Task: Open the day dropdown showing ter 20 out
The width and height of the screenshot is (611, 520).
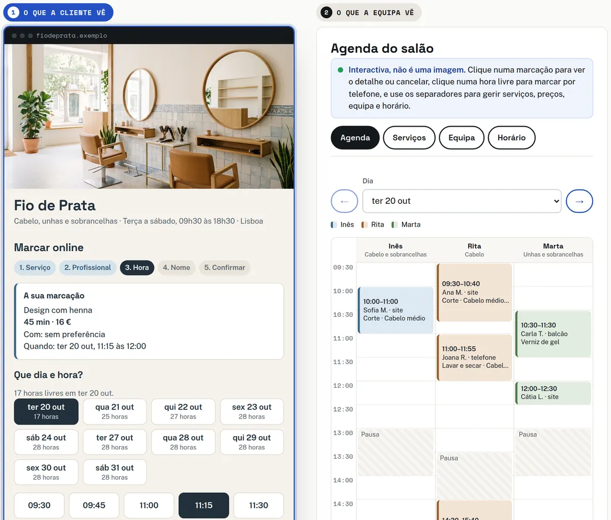Action: click(x=462, y=201)
